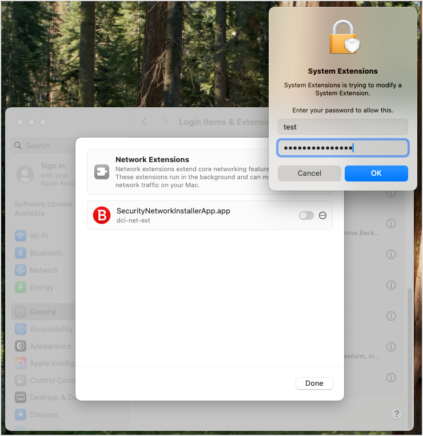Select the Bluetooth icon in sidebar
The width and height of the screenshot is (423, 436).
(x=21, y=253)
